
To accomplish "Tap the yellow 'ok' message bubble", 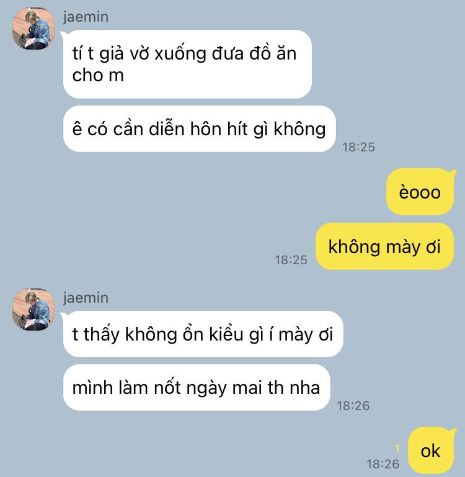I will click(431, 450).
